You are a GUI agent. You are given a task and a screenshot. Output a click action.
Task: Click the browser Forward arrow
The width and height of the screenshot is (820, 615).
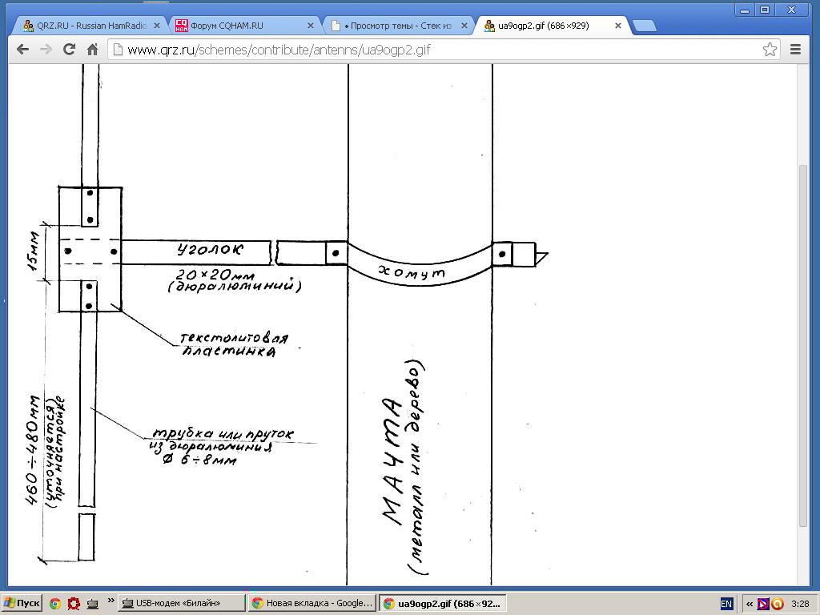pos(46,50)
